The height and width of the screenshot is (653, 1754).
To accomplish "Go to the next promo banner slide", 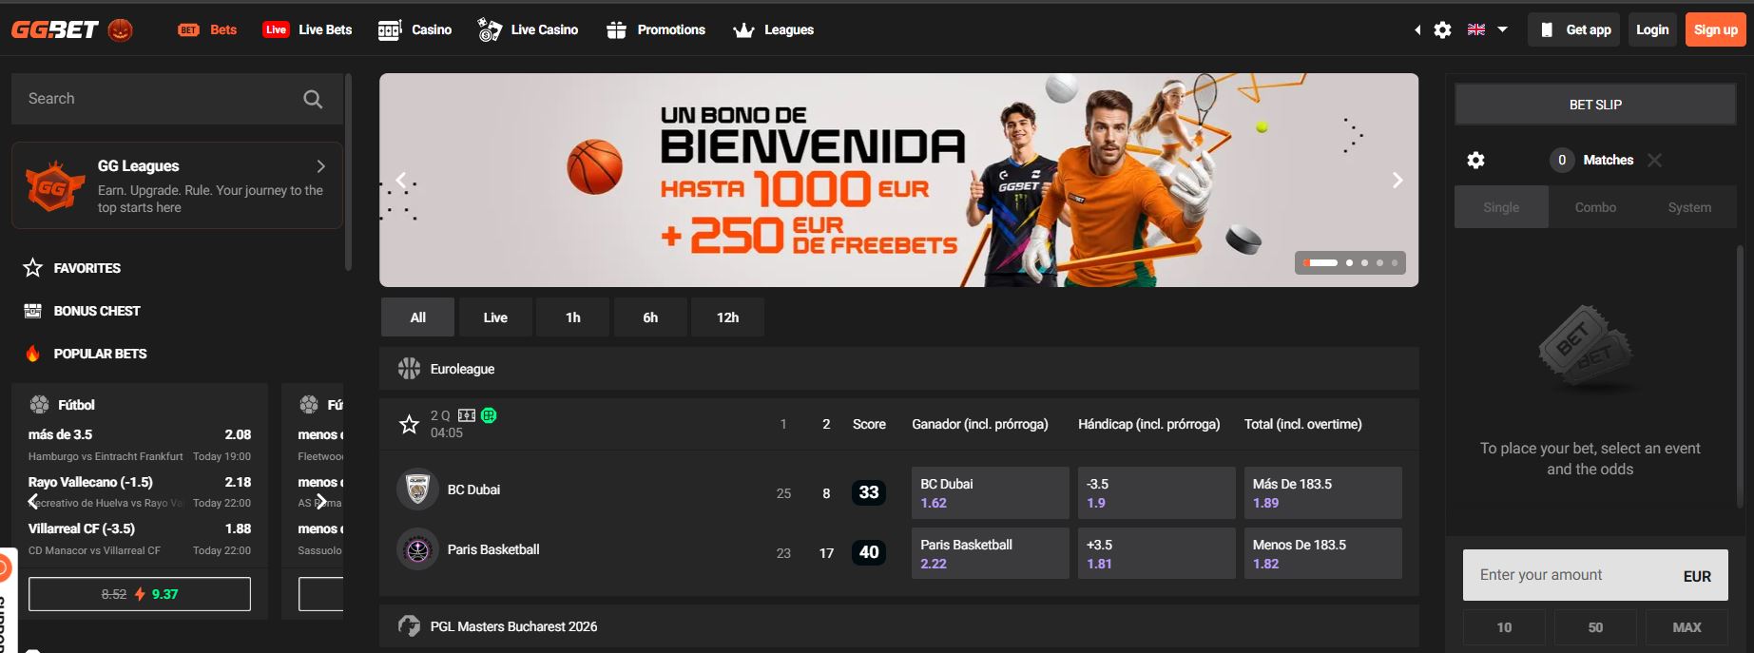I will coord(1397,181).
